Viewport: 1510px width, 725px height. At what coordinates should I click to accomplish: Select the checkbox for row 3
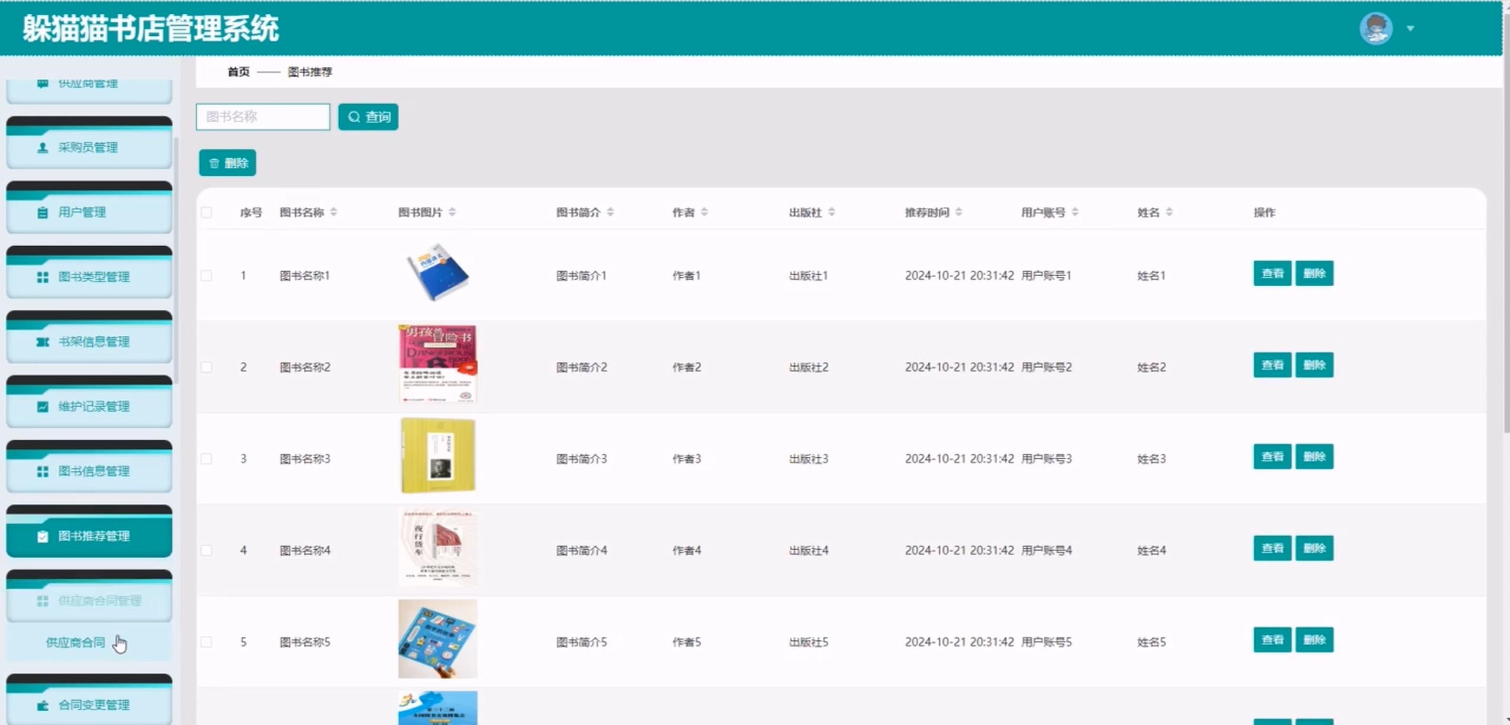point(206,459)
